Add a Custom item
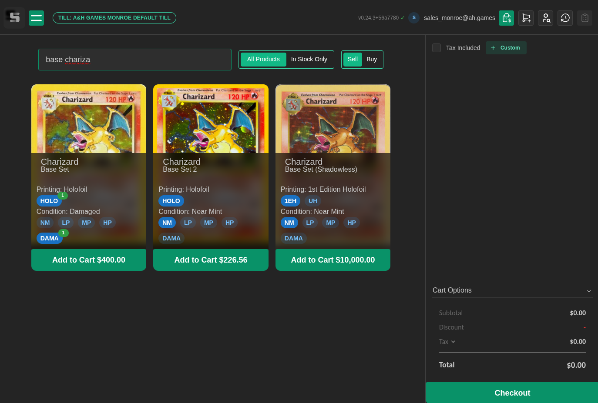 click(506, 48)
